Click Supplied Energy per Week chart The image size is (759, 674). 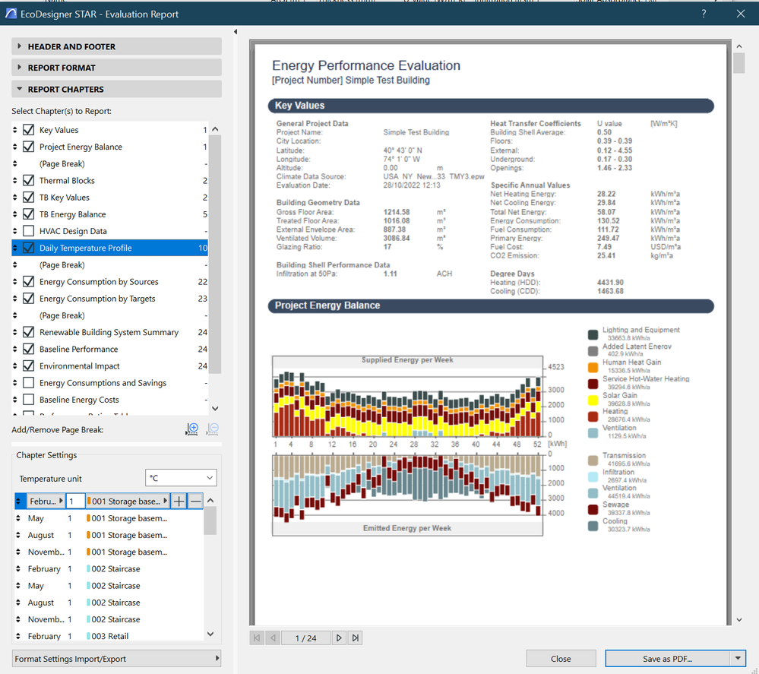(x=407, y=397)
